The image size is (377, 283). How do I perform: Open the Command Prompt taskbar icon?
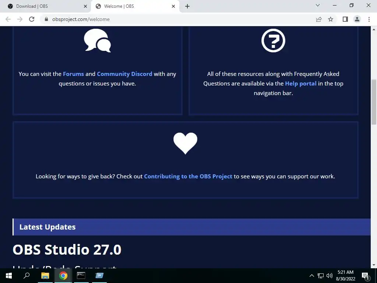point(81,276)
